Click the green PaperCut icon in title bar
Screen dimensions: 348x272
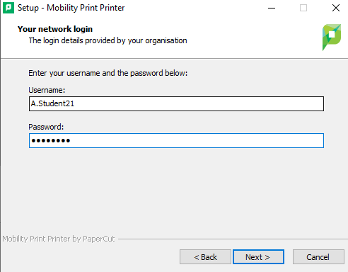8,8
